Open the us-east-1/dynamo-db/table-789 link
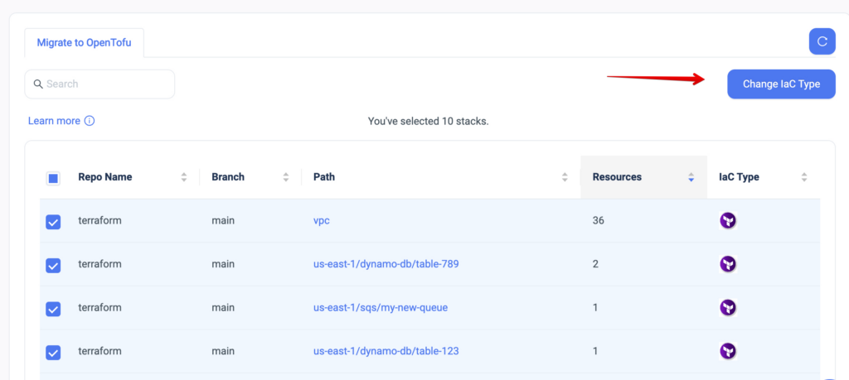 [386, 264]
